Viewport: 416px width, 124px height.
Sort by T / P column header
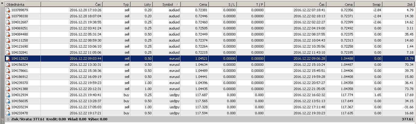point(251,5)
